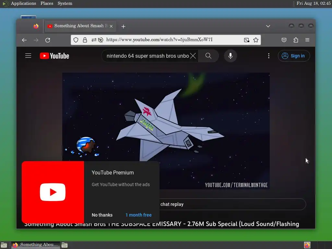332x249 pixels.
Task: Dismiss Premium promo with No thanks
Action: (x=102, y=215)
